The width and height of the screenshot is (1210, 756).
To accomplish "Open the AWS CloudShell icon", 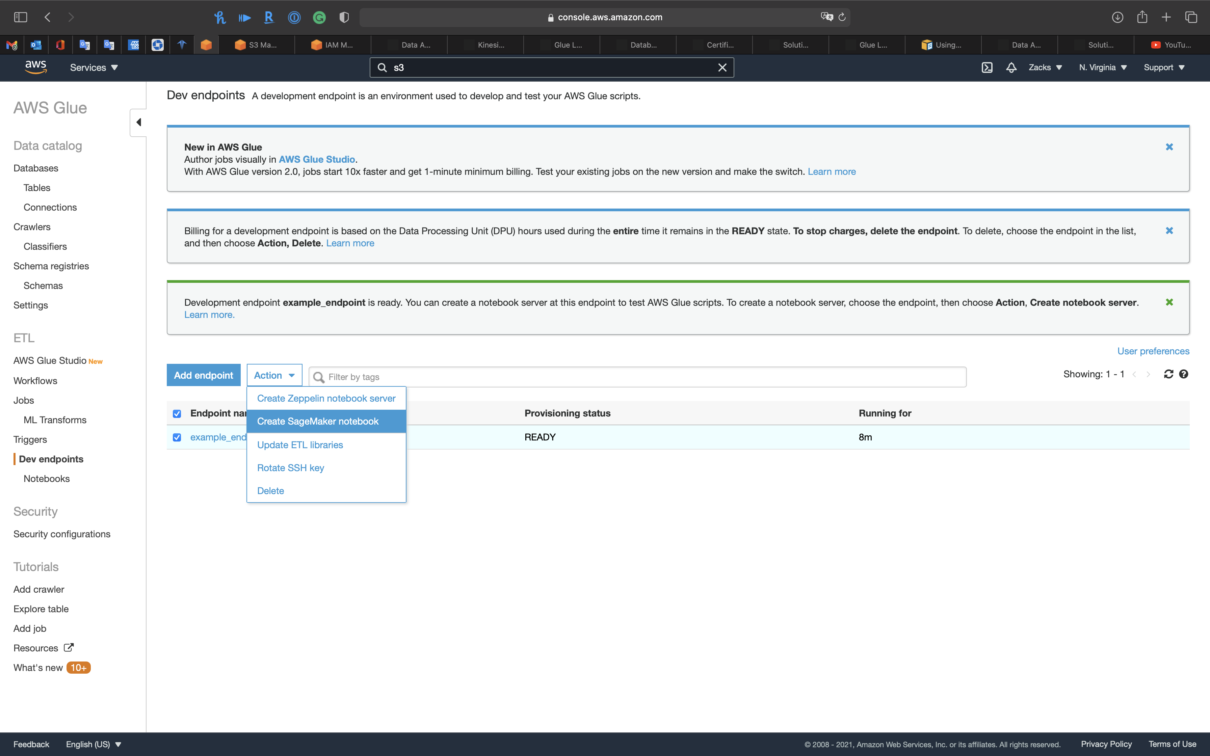I will tap(987, 67).
